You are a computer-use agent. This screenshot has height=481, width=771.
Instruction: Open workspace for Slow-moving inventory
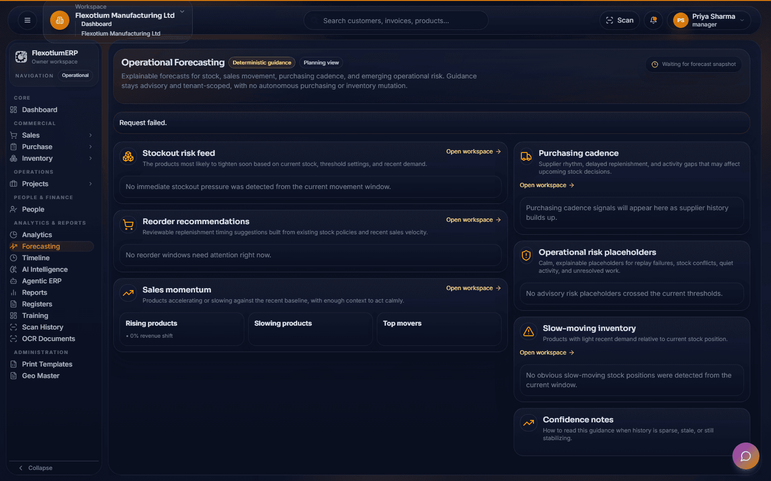(547, 353)
